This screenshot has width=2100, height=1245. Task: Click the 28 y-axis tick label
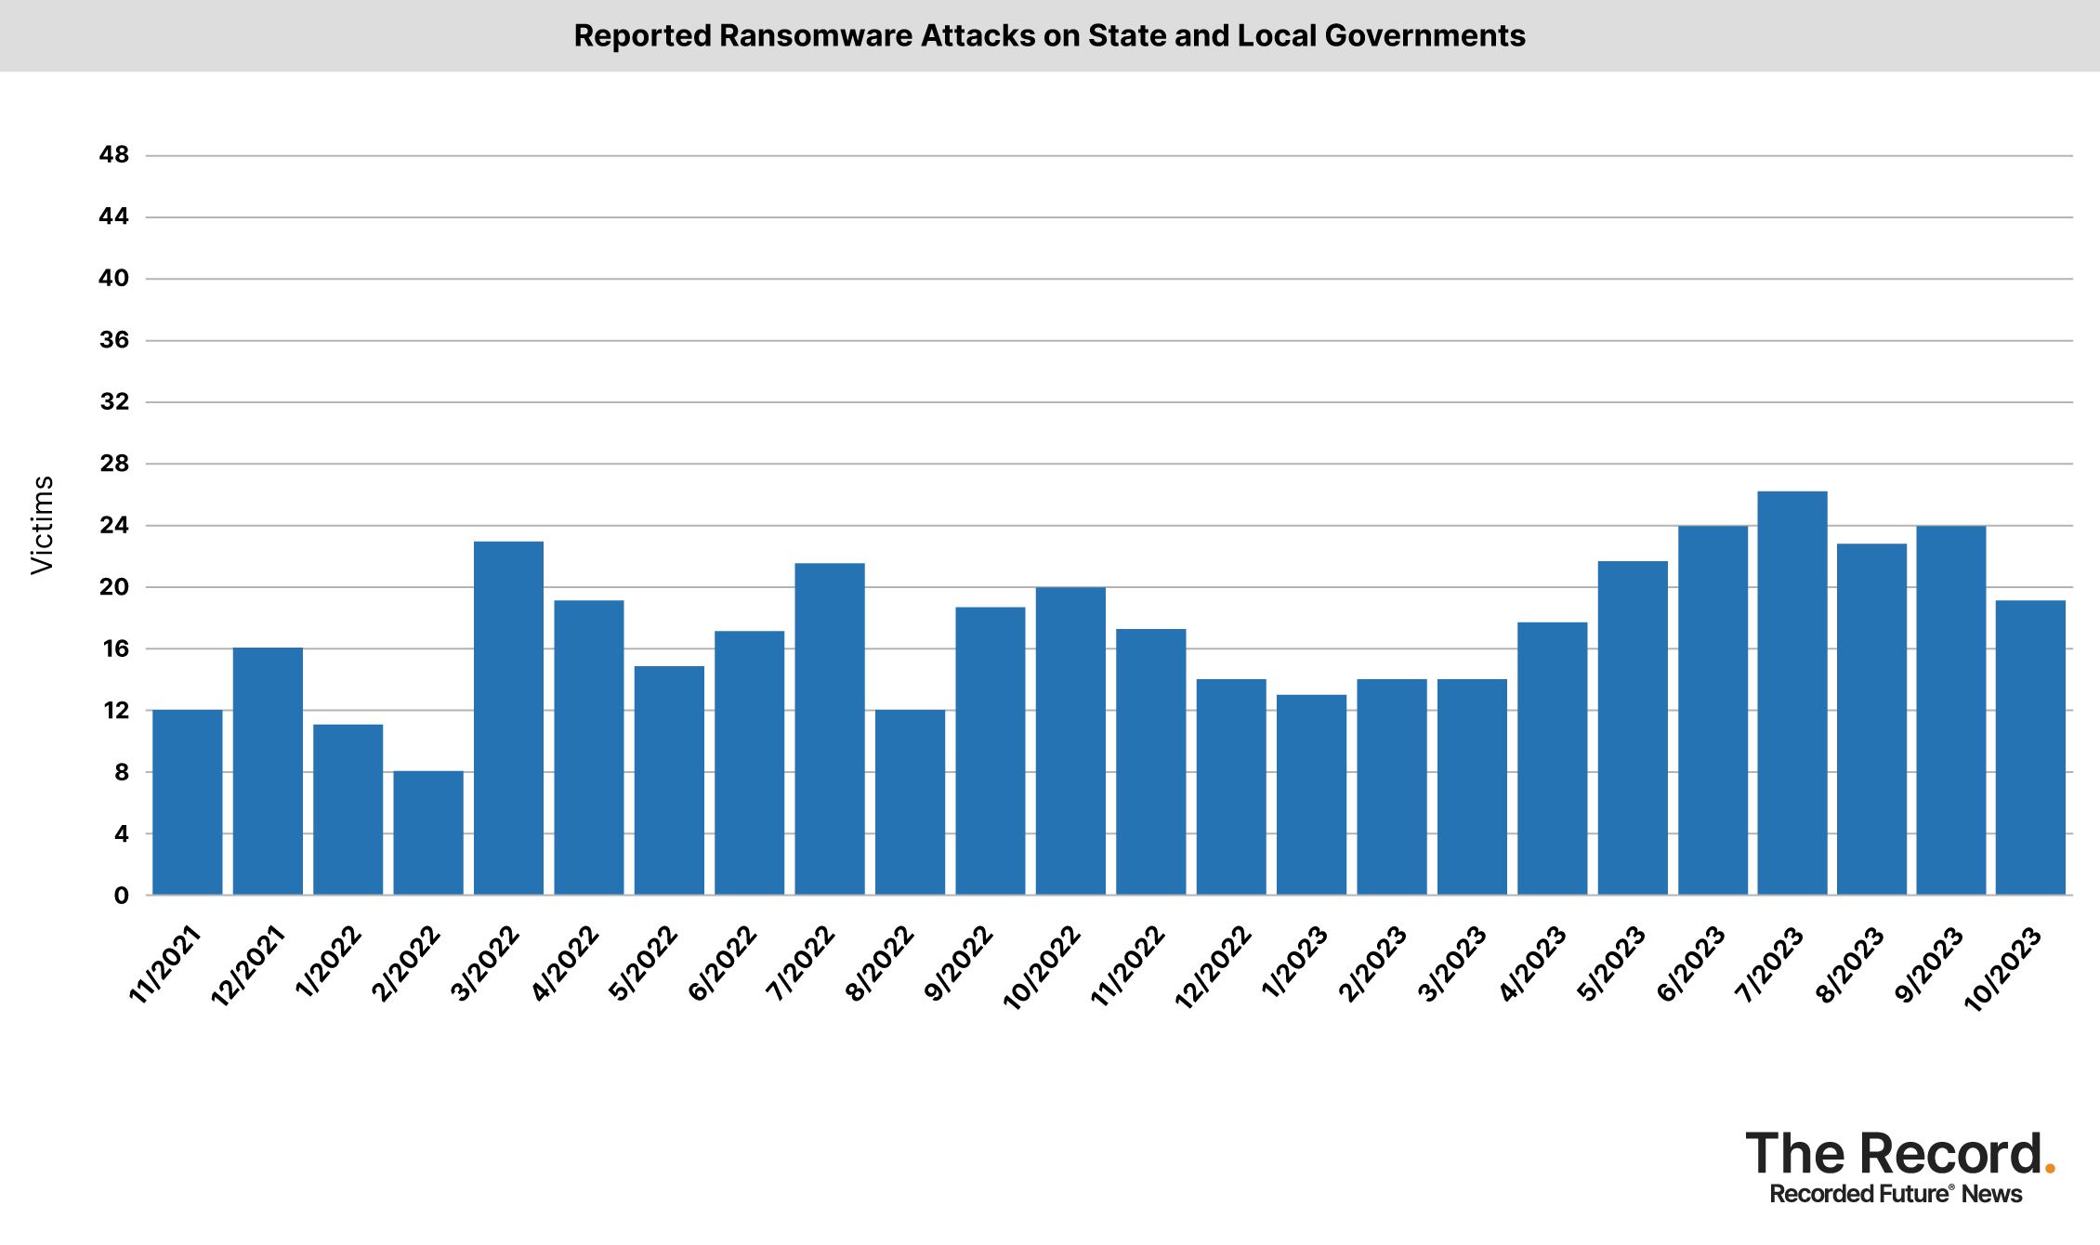coord(114,463)
